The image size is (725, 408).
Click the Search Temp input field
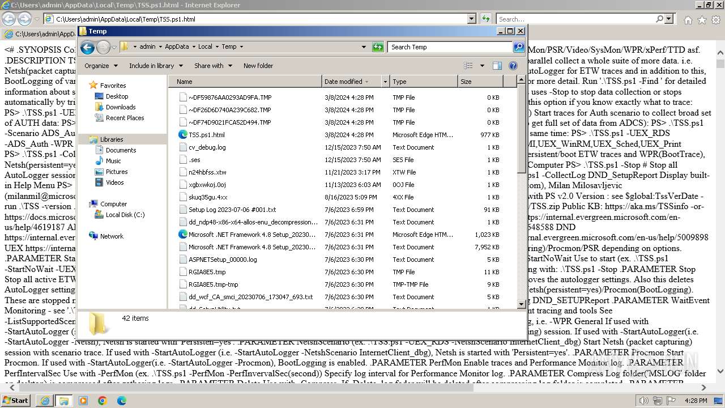[x=450, y=47]
